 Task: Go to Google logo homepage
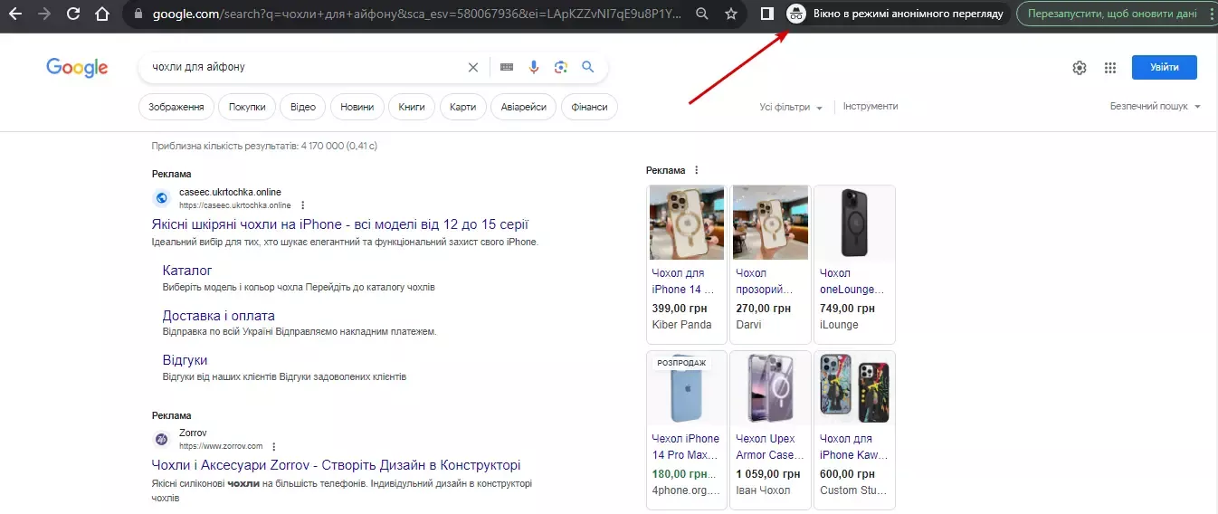click(77, 68)
